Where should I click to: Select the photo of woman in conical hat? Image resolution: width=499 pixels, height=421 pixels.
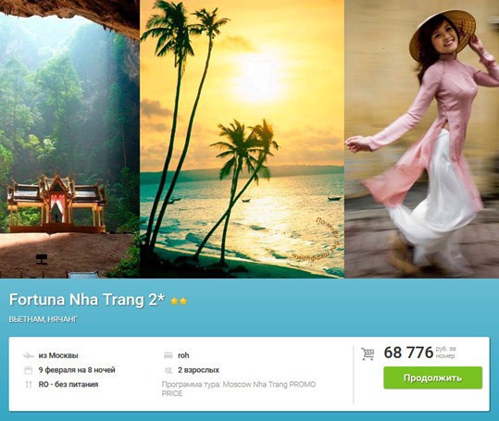click(422, 139)
